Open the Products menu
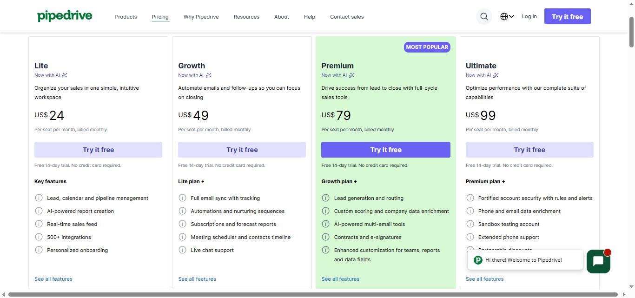This screenshot has height=298, width=635. pos(126,17)
